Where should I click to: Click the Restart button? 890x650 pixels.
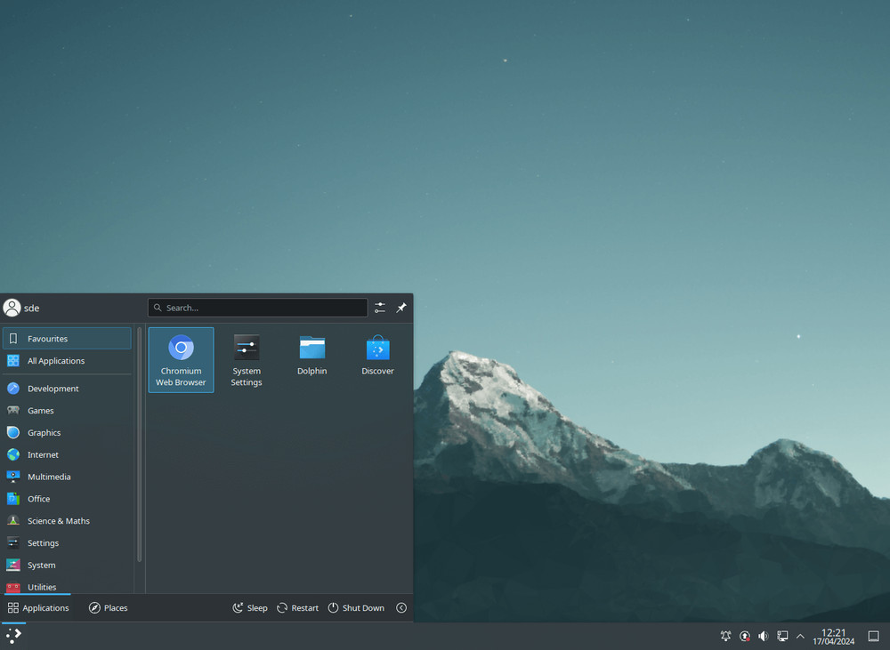point(297,608)
